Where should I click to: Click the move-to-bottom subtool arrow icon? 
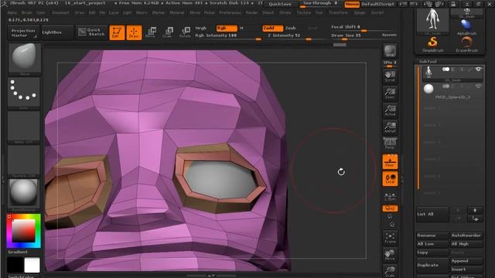(474, 219)
